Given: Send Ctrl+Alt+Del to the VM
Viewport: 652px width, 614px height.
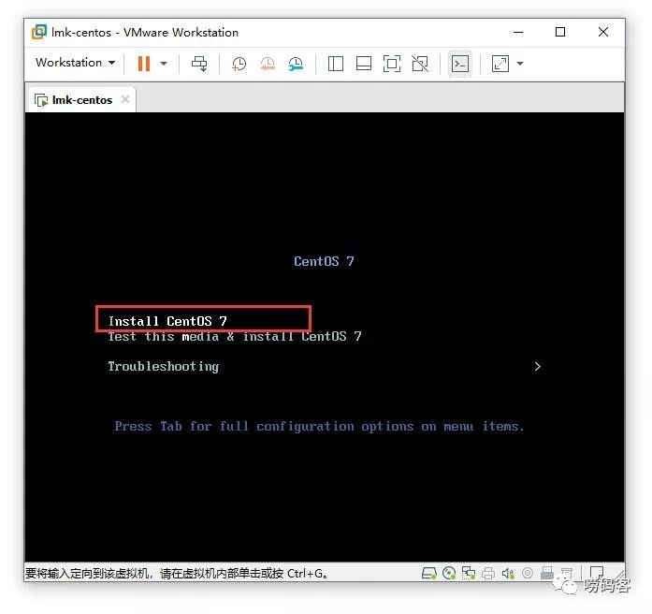Looking at the screenshot, I should (199, 64).
